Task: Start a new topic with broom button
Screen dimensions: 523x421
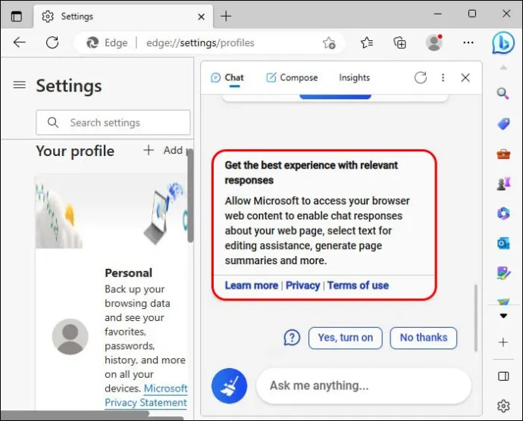Action: pyautogui.click(x=229, y=386)
